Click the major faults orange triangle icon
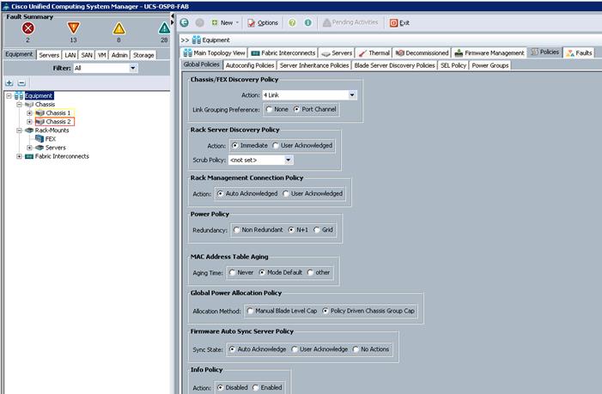This screenshot has height=394, width=602. [73, 27]
